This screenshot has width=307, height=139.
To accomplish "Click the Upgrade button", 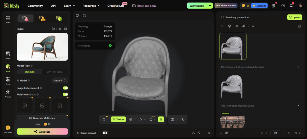I will tap(259, 6).
